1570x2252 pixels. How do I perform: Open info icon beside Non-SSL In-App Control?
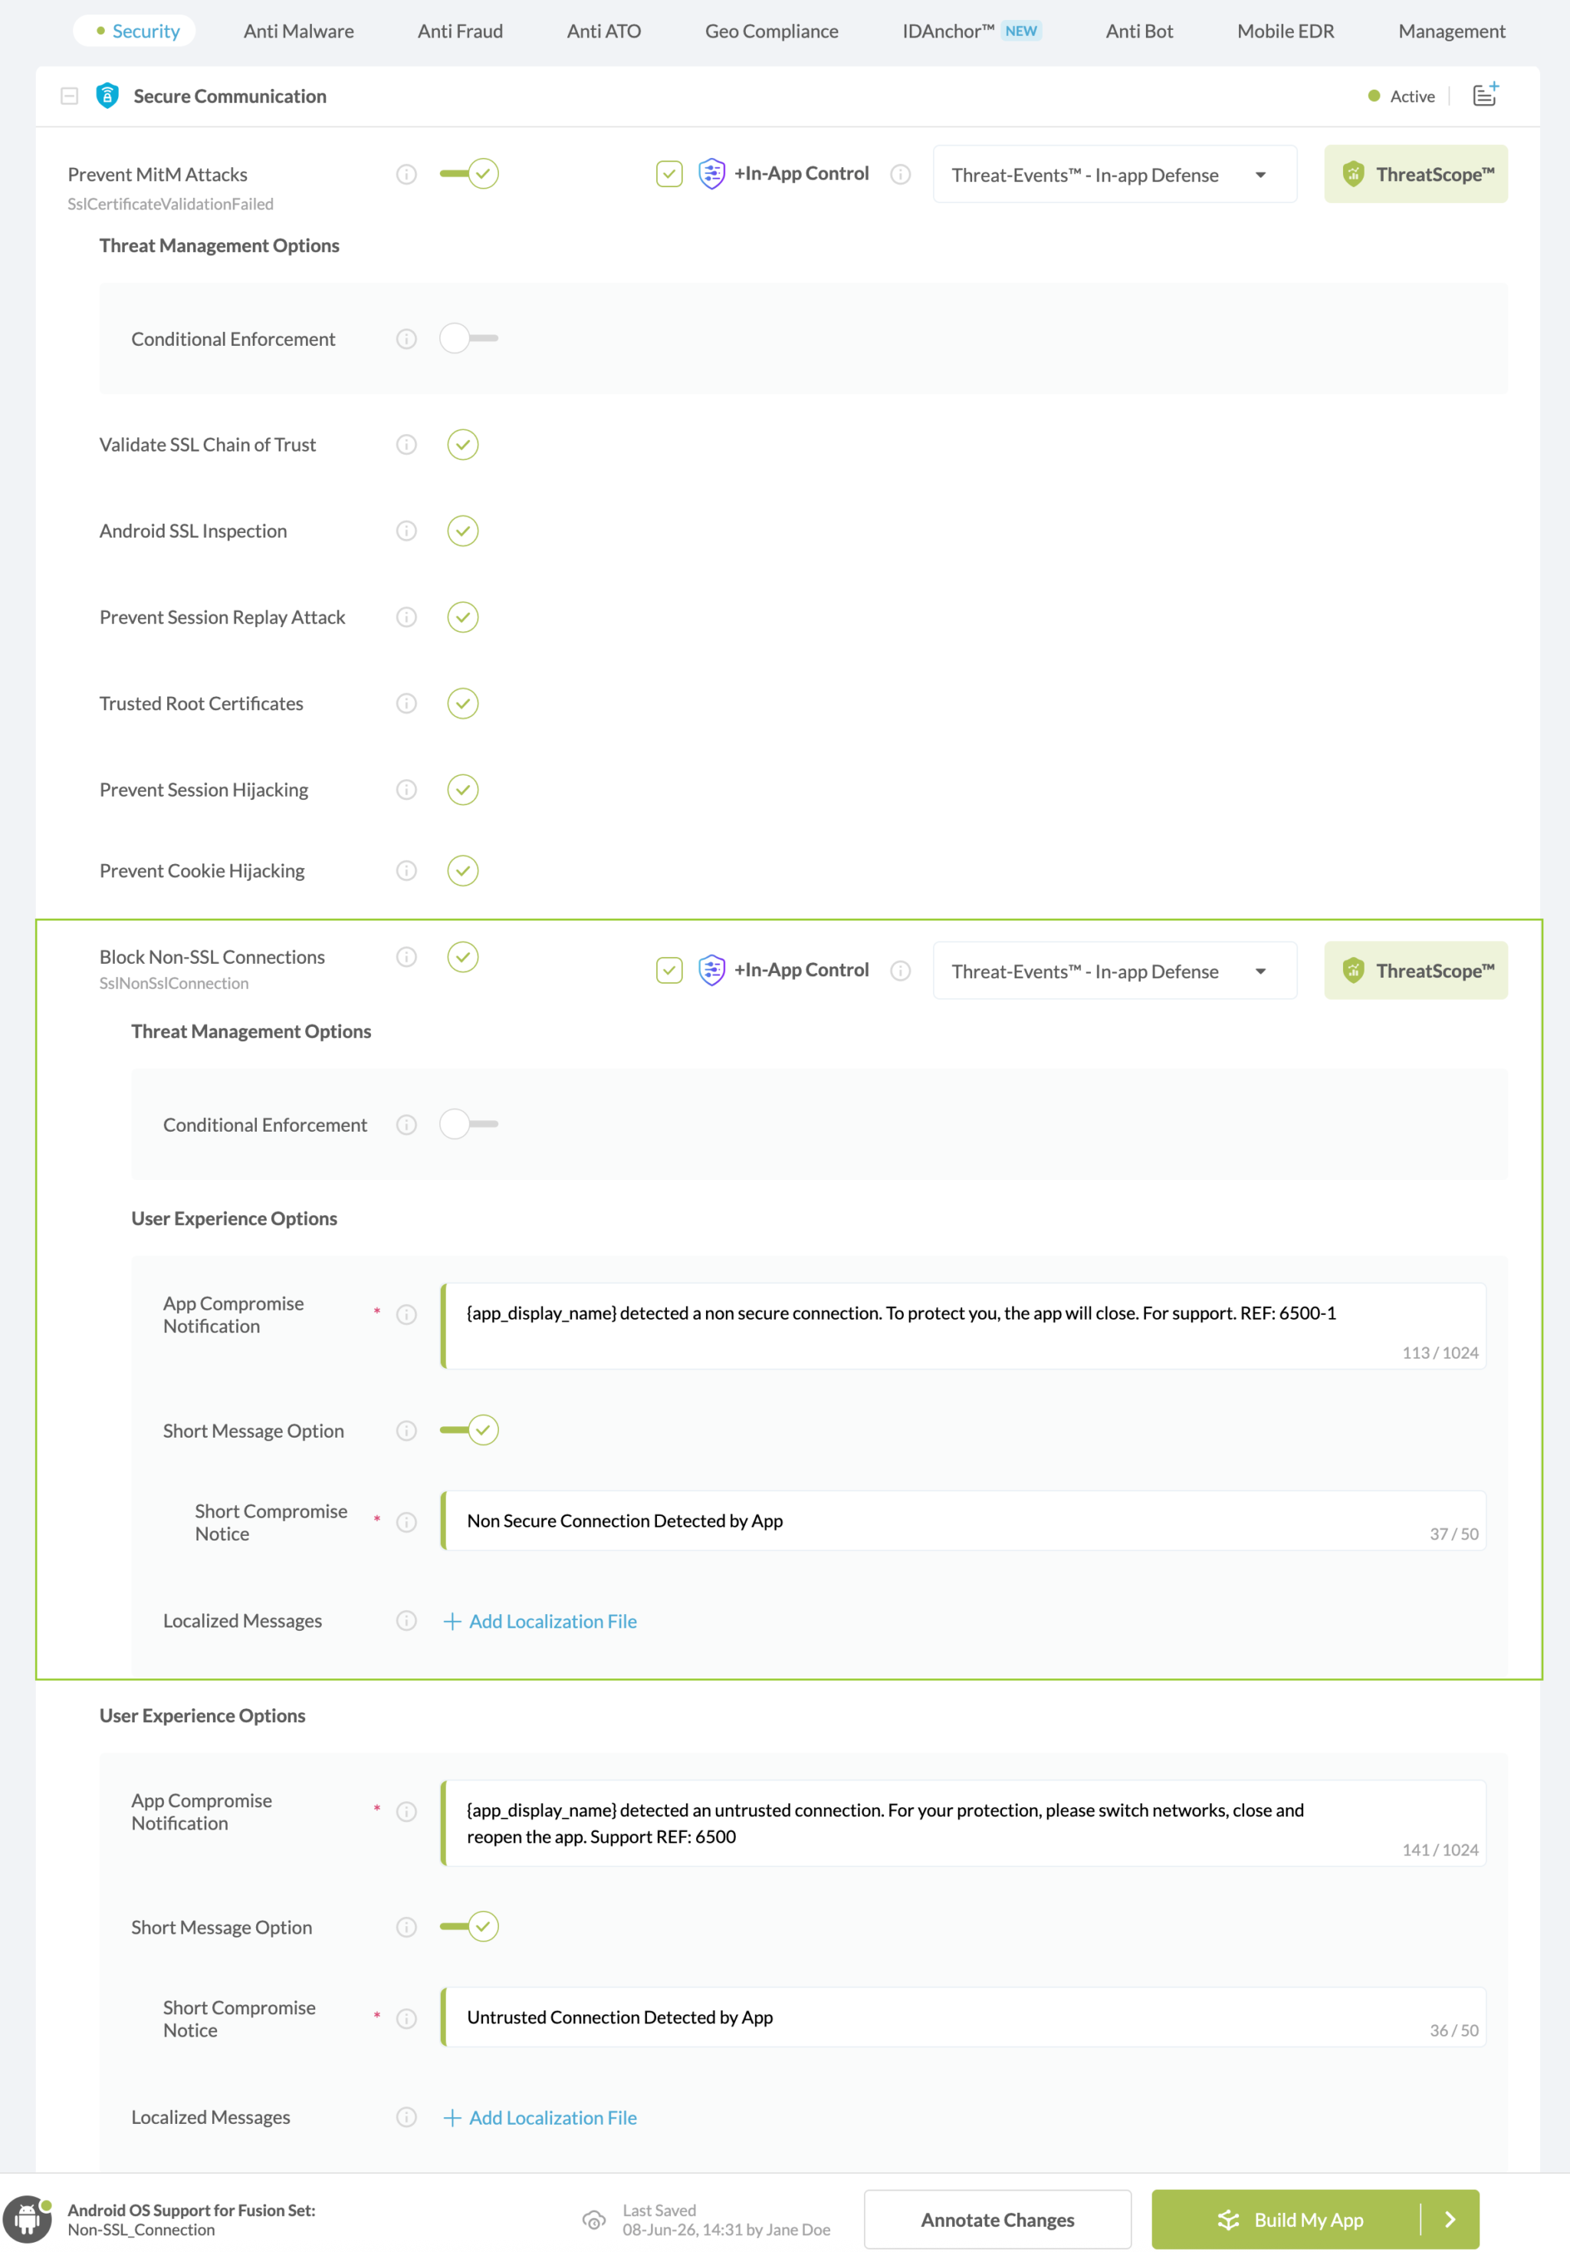900,971
